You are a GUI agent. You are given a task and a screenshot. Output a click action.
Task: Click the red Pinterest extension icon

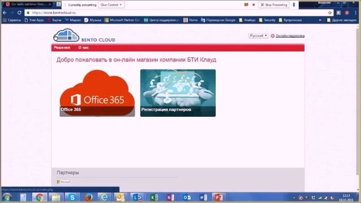(x=347, y=12)
